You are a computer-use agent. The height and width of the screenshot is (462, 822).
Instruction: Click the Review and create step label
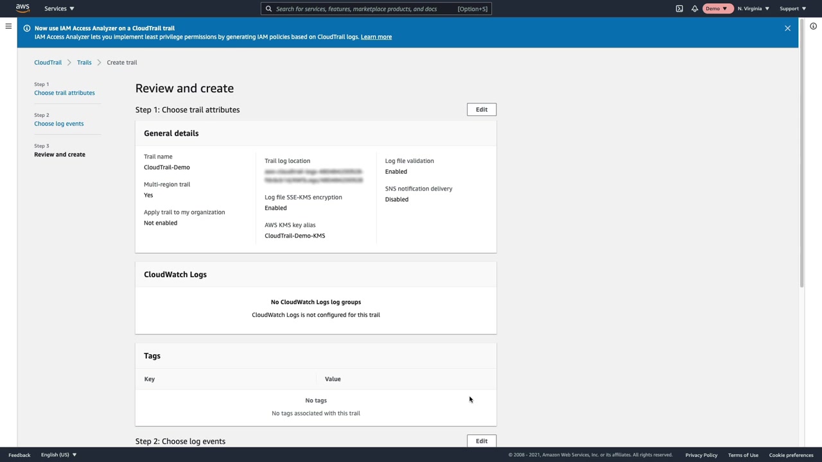(x=60, y=155)
